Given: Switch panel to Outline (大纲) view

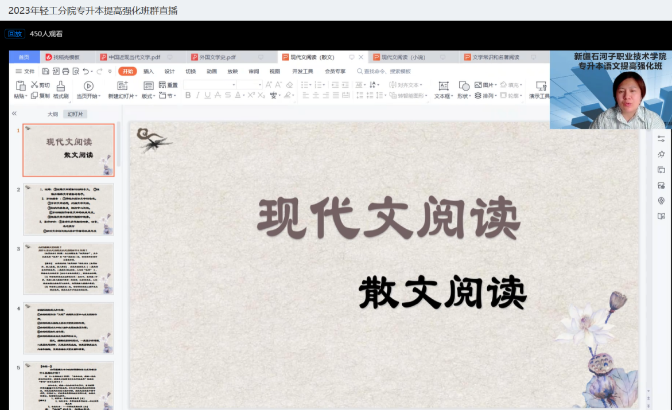Looking at the screenshot, I should coord(53,114).
